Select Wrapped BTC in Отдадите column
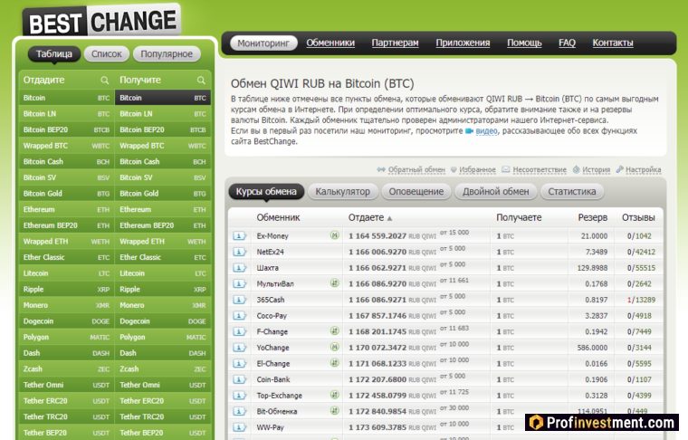688x440 pixels. [x=67, y=146]
